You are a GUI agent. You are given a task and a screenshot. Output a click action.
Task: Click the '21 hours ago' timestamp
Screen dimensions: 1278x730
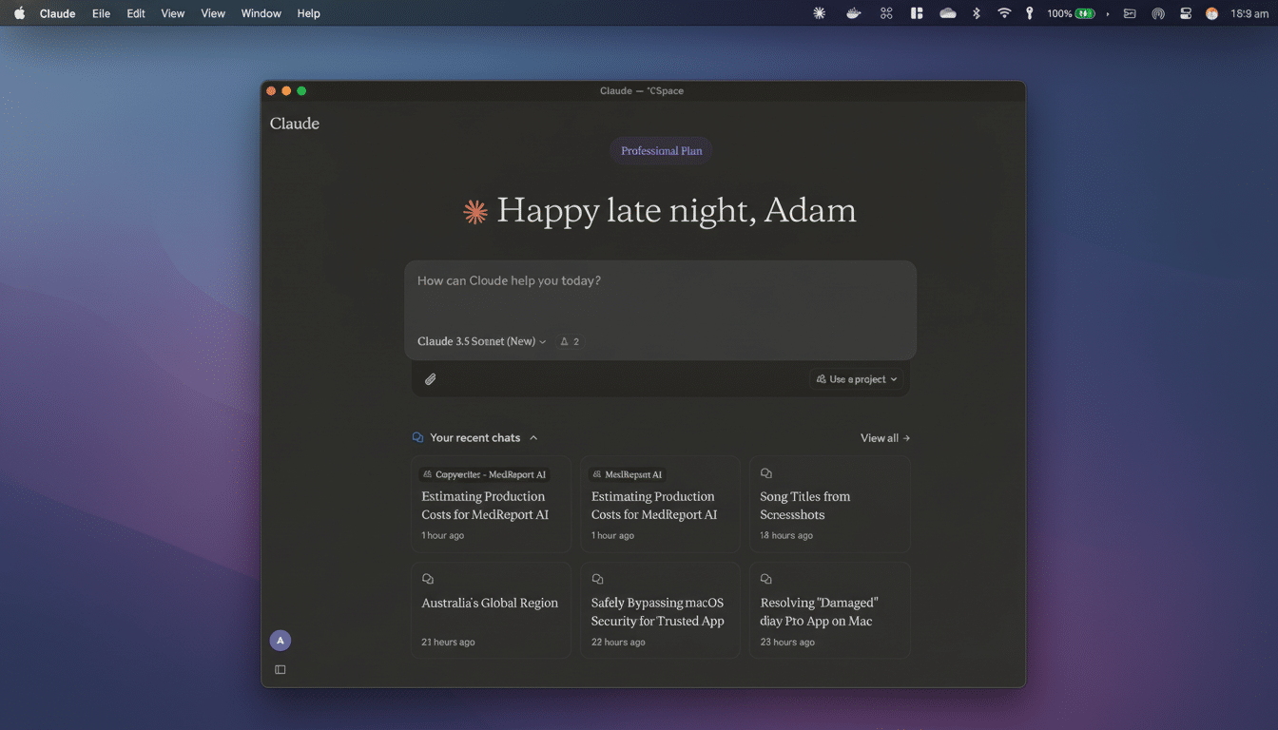(x=448, y=642)
